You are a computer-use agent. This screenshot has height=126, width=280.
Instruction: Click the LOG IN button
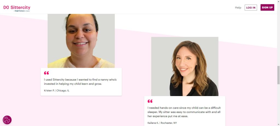[251, 8]
